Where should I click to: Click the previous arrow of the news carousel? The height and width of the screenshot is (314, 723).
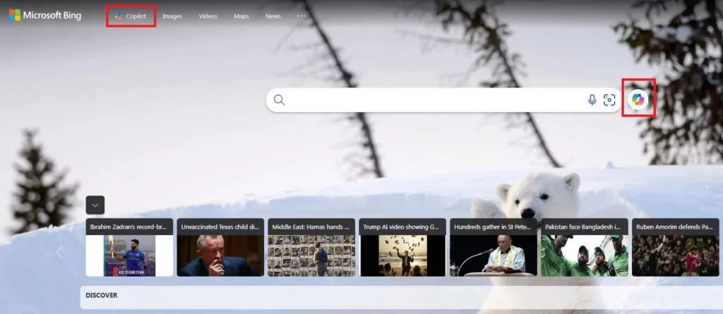[x=59, y=252]
